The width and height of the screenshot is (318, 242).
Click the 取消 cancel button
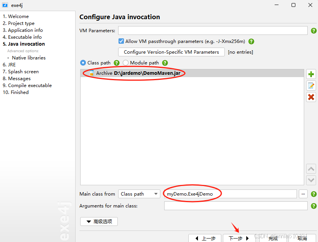(x=302, y=238)
